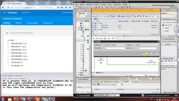This screenshot has height=101, width=179.
Task: Open the Firefox downloads arrow
Action: (x=66, y=8)
